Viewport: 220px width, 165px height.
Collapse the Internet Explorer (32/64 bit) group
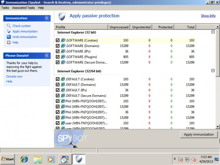[x=213, y=71]
